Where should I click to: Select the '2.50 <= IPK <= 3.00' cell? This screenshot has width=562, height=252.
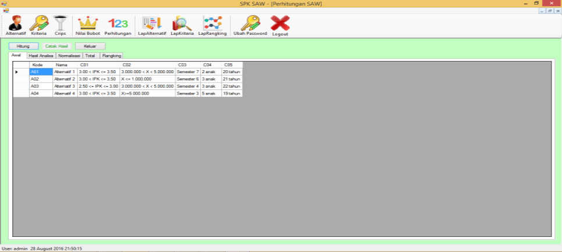point(98,86)
